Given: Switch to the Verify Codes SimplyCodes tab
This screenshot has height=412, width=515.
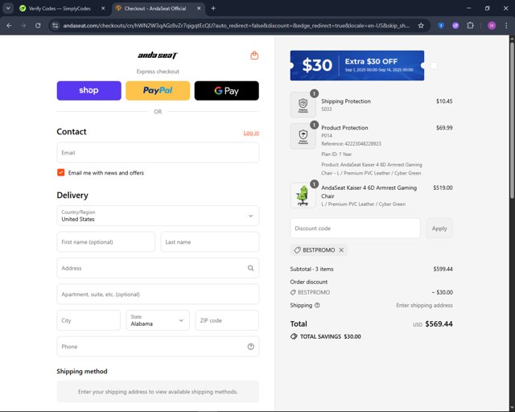Looking at the screenshot, I should tap(60, 9).
